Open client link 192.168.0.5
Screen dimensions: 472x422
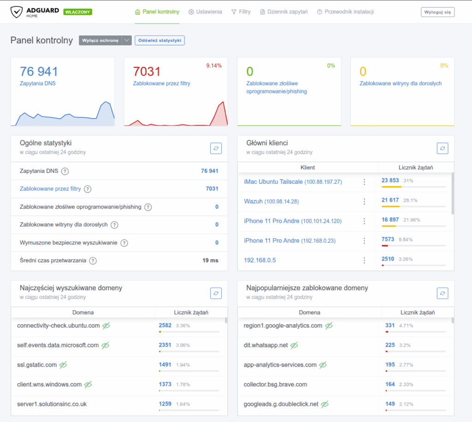(x=260, y=260)
